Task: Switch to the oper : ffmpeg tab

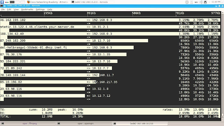Action: click(x=28, y=124)
